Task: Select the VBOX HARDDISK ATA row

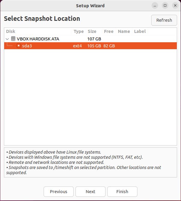Action: [91, 39]
